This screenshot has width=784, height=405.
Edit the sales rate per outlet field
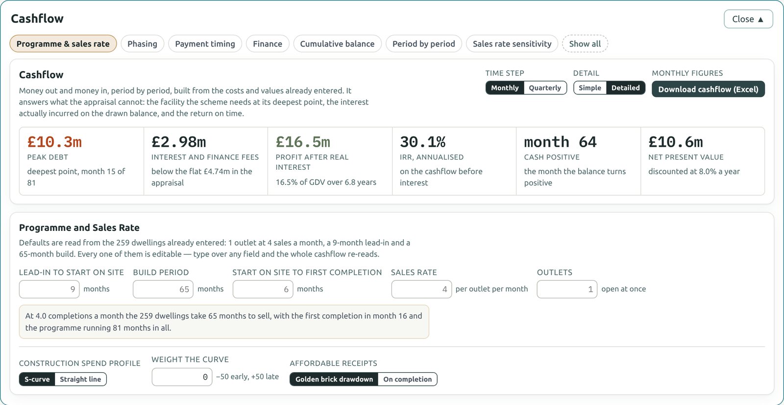(421, 289)
